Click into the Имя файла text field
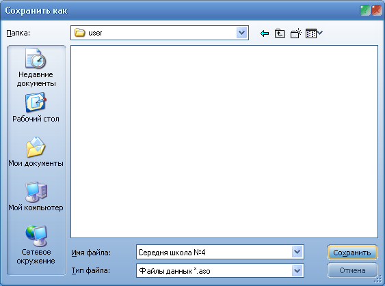Viewport: 385px width, 286px height. pyautogui.click(x=214, y=252)
